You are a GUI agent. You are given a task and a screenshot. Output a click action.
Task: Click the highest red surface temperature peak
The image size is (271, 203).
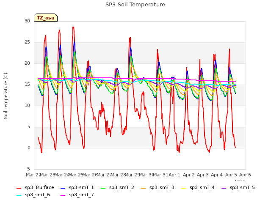click(x=73, y=27)
